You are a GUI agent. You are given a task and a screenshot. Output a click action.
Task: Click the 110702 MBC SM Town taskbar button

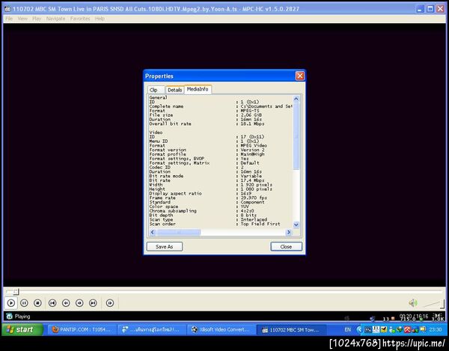(x=290, y=330)
